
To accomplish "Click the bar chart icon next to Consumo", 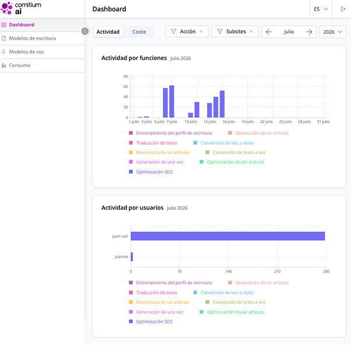I will point(3,65).
